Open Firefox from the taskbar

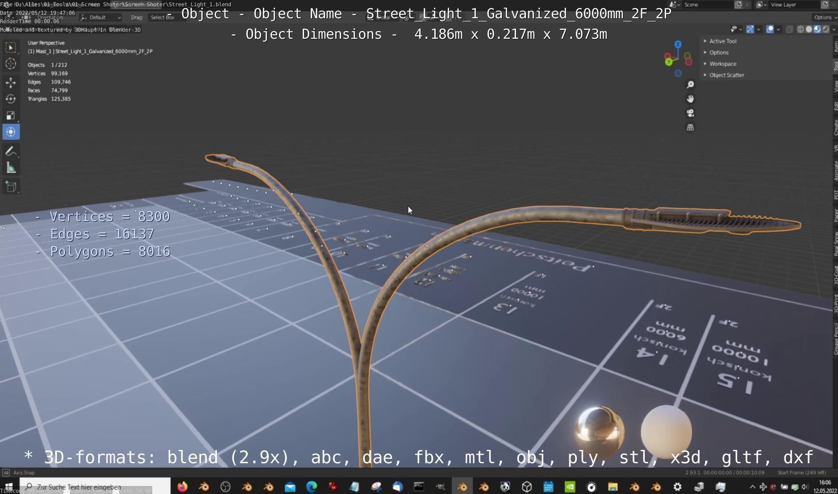(182, 486)
